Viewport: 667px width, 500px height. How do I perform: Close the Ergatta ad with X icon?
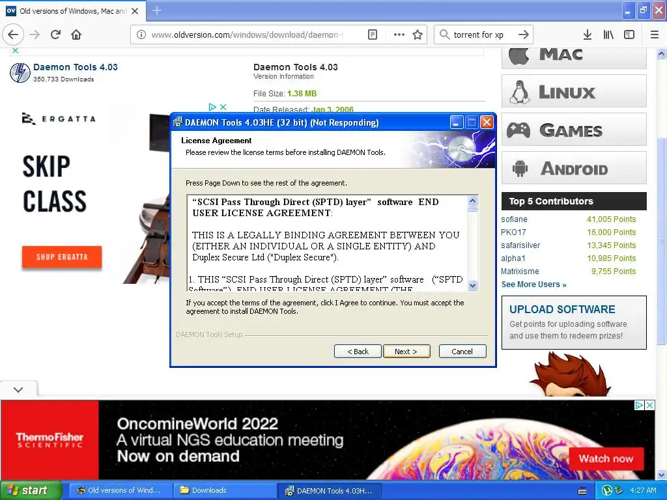[x=223, y=107]
